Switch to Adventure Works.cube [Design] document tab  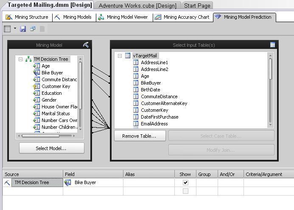point(137,6)
